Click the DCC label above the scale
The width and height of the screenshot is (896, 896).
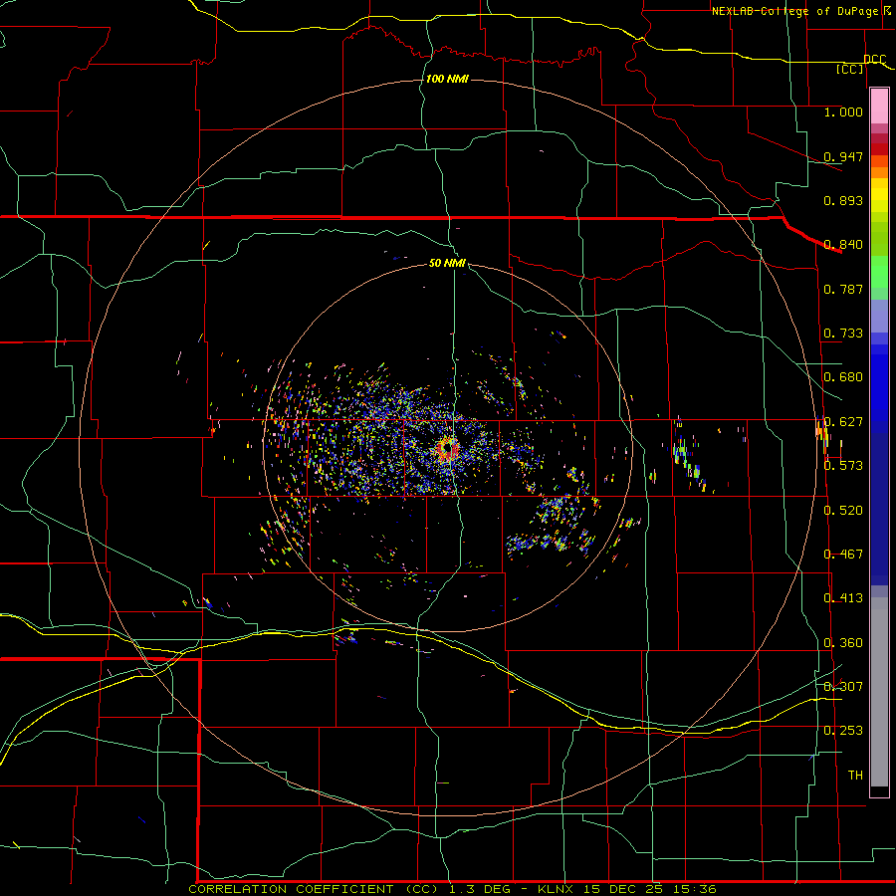(874, 59)
